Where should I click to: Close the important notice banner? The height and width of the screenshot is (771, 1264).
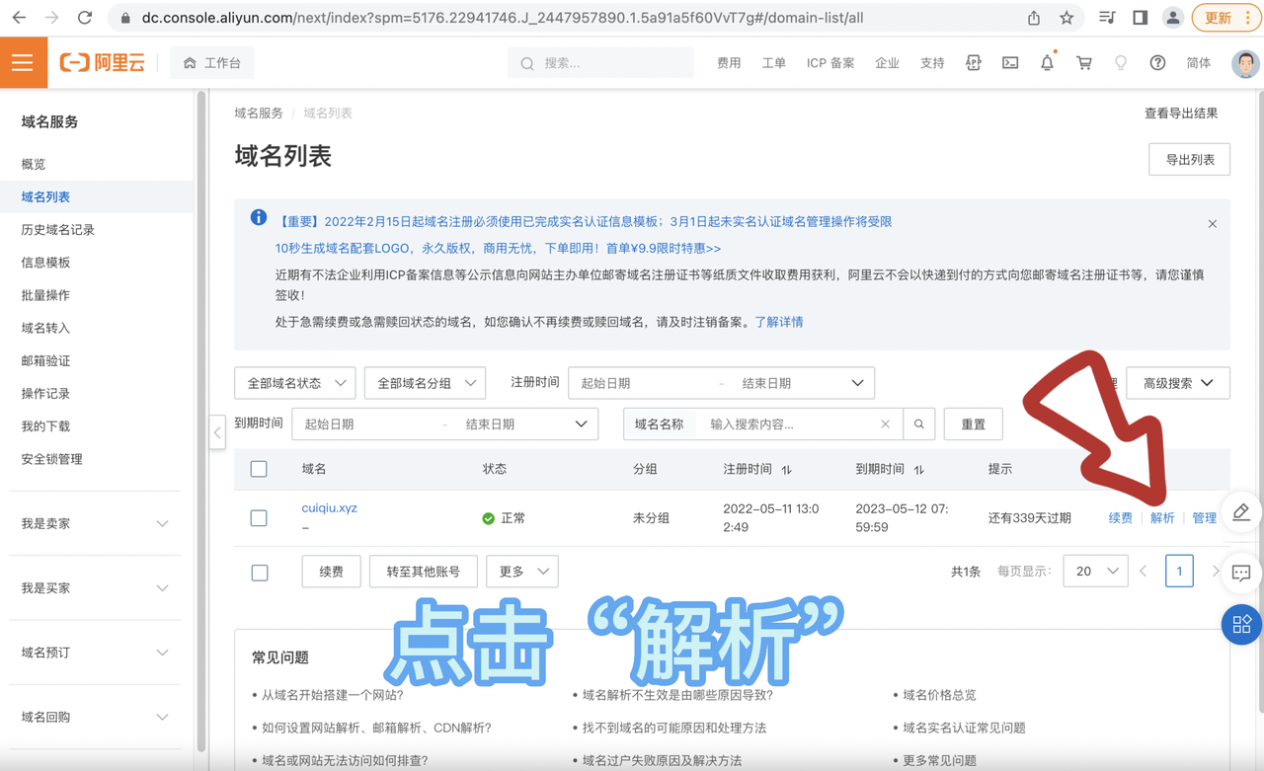(1213, 224)
